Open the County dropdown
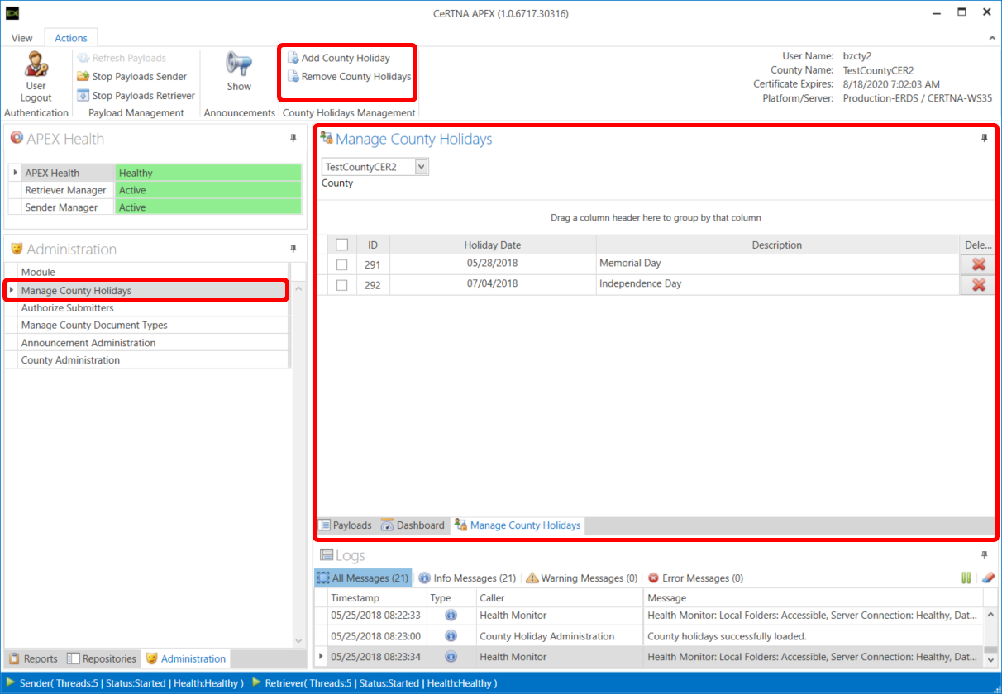This screenshot has width=1002, height=694. tap(421, 167)
